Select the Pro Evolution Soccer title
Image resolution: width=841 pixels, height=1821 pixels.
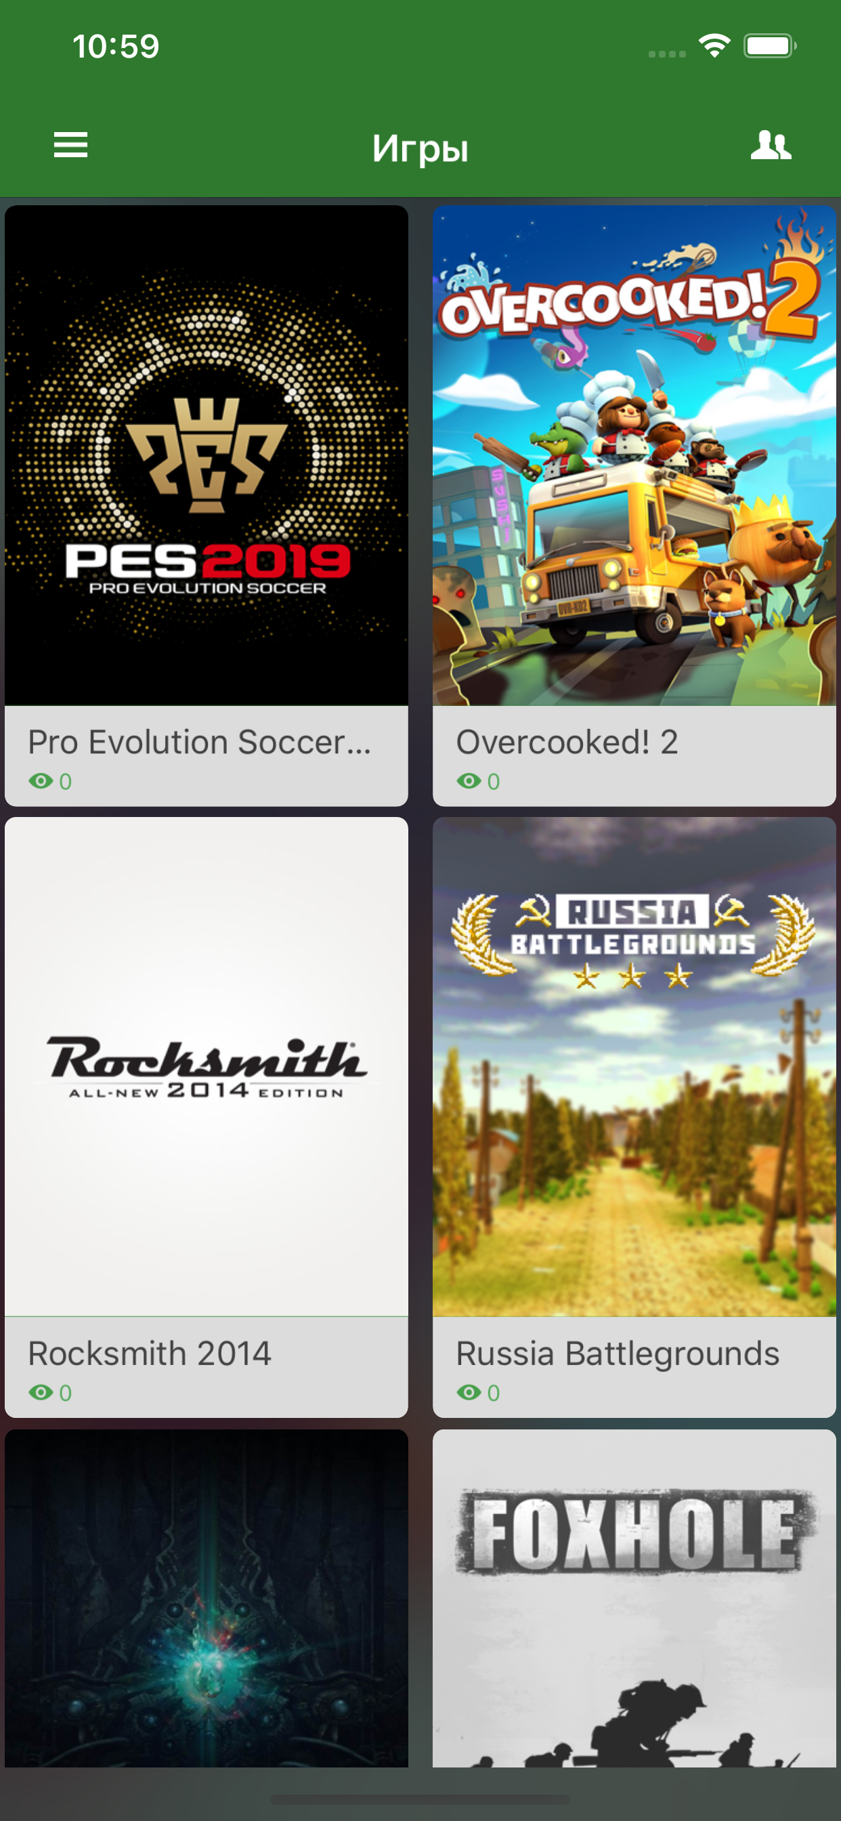click(x=199, y=742)
